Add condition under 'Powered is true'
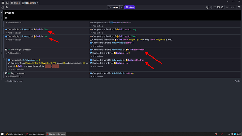Viewport: 242px width, 136px height. (14, 40)
